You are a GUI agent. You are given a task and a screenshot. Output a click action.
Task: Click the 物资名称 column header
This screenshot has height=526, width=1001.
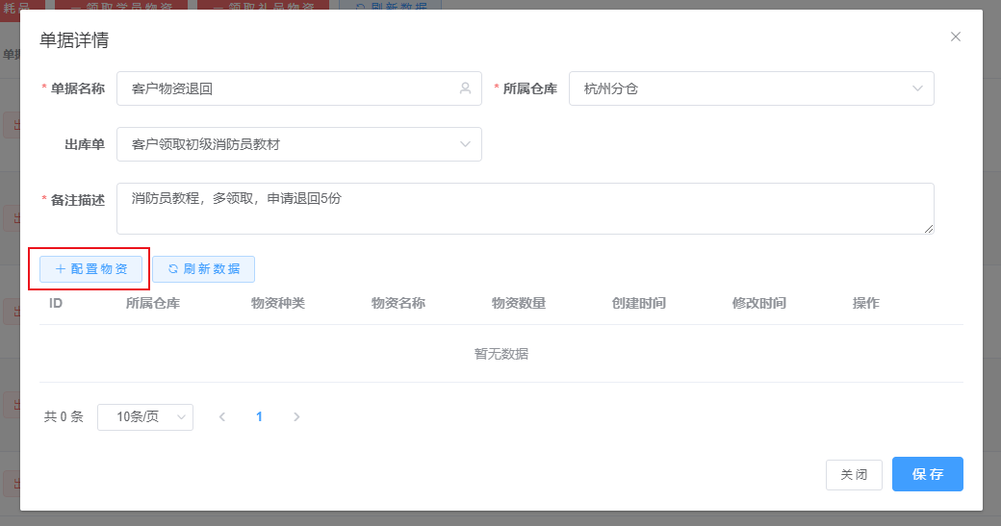398,303
